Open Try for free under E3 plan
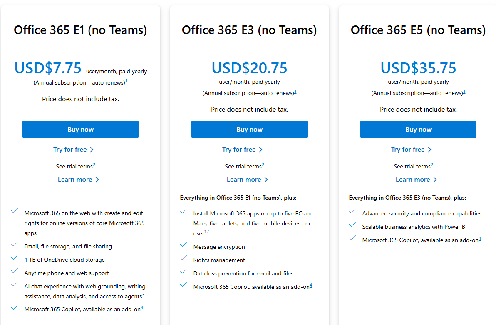This screenshot has width=496, height=325. 242,150
